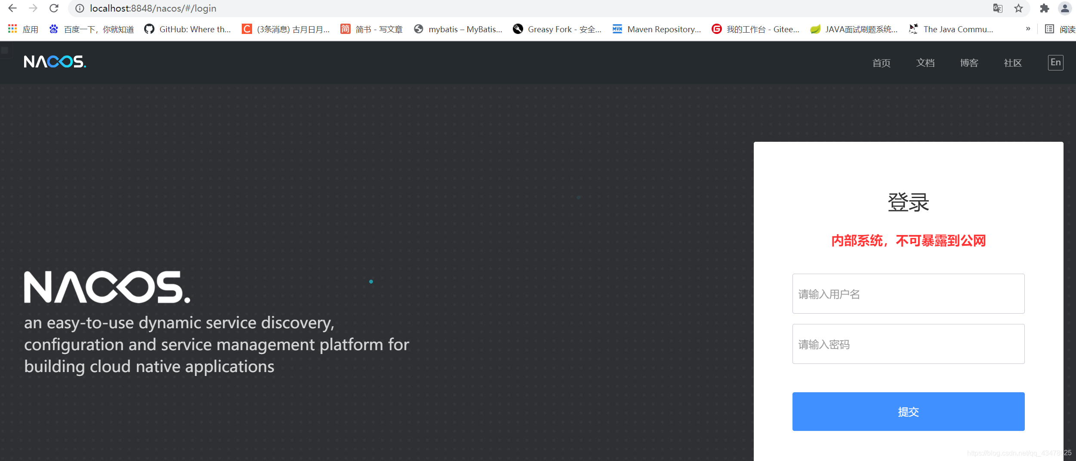Click the localhost:8848 address bar URL

(153, 9)
